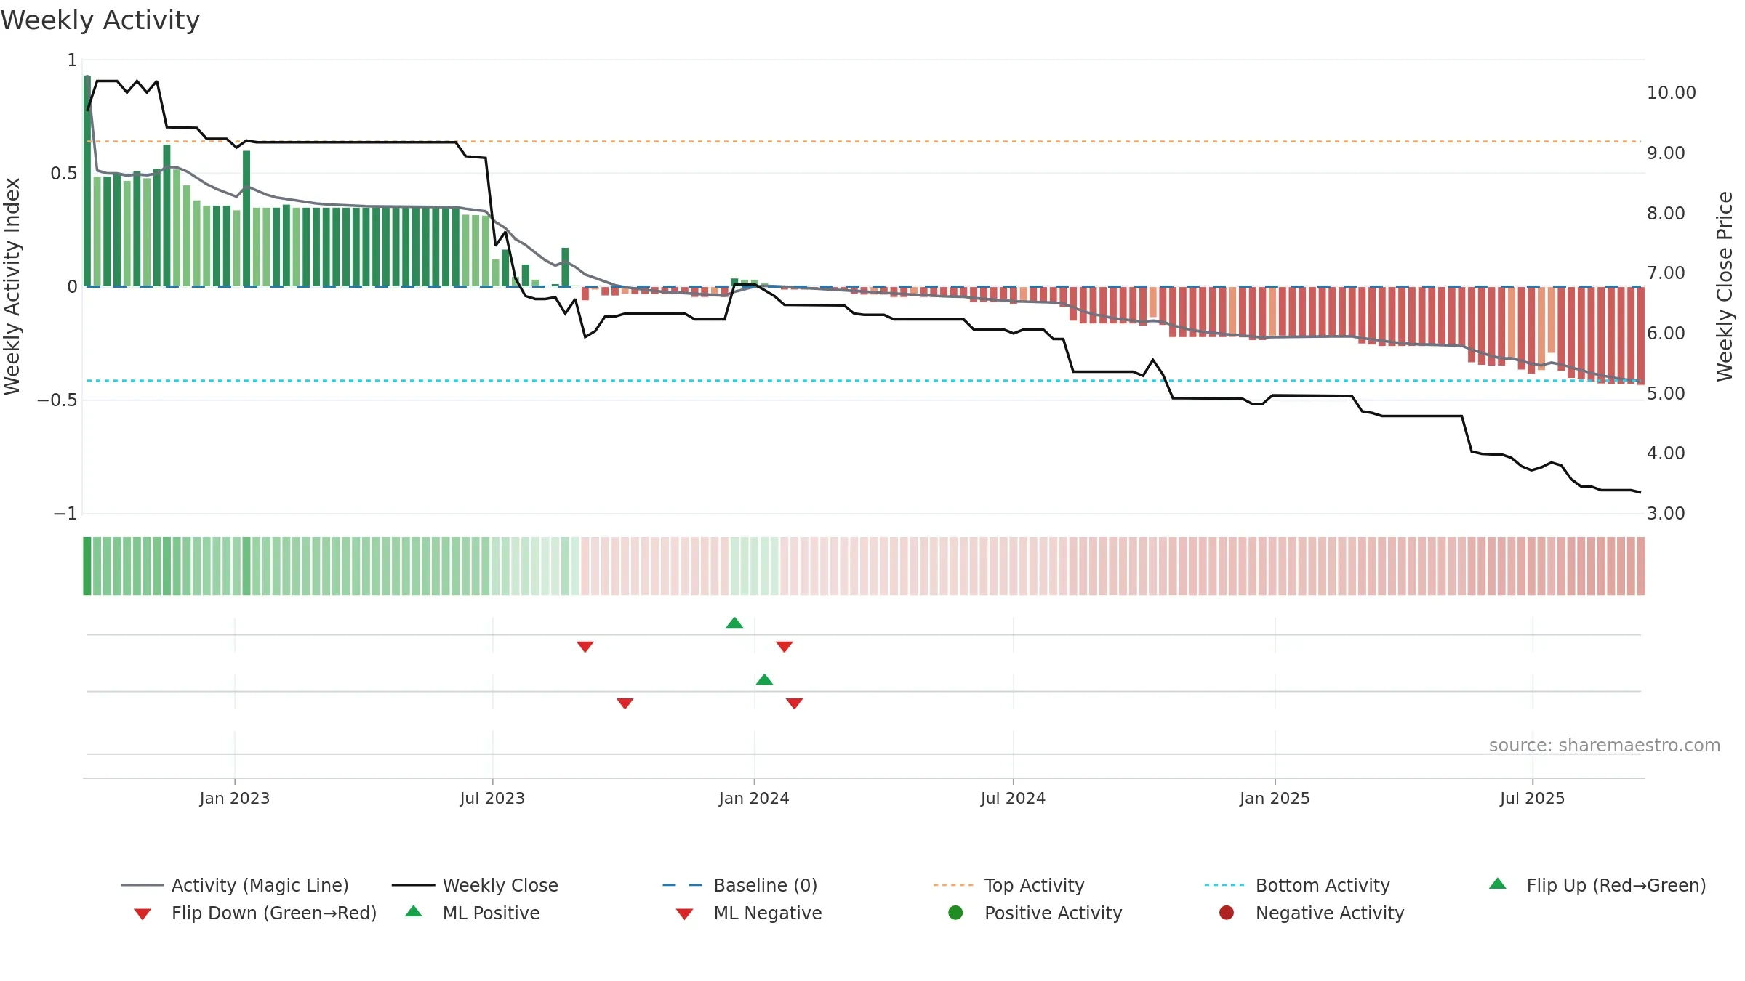Viewport: 1745px width, 981px height.
Task: Click the Jan 2025 axis label
Action: click(x=1275, y=799)
